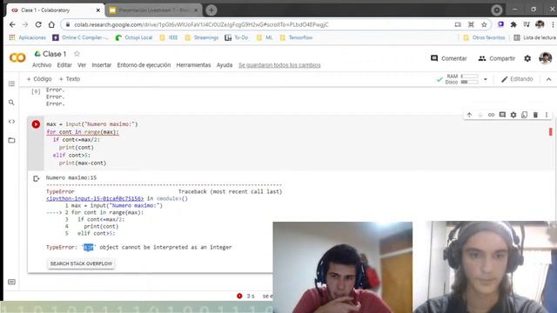
Task: Open the Colab logo home link
Action: (x=17, y=57)
